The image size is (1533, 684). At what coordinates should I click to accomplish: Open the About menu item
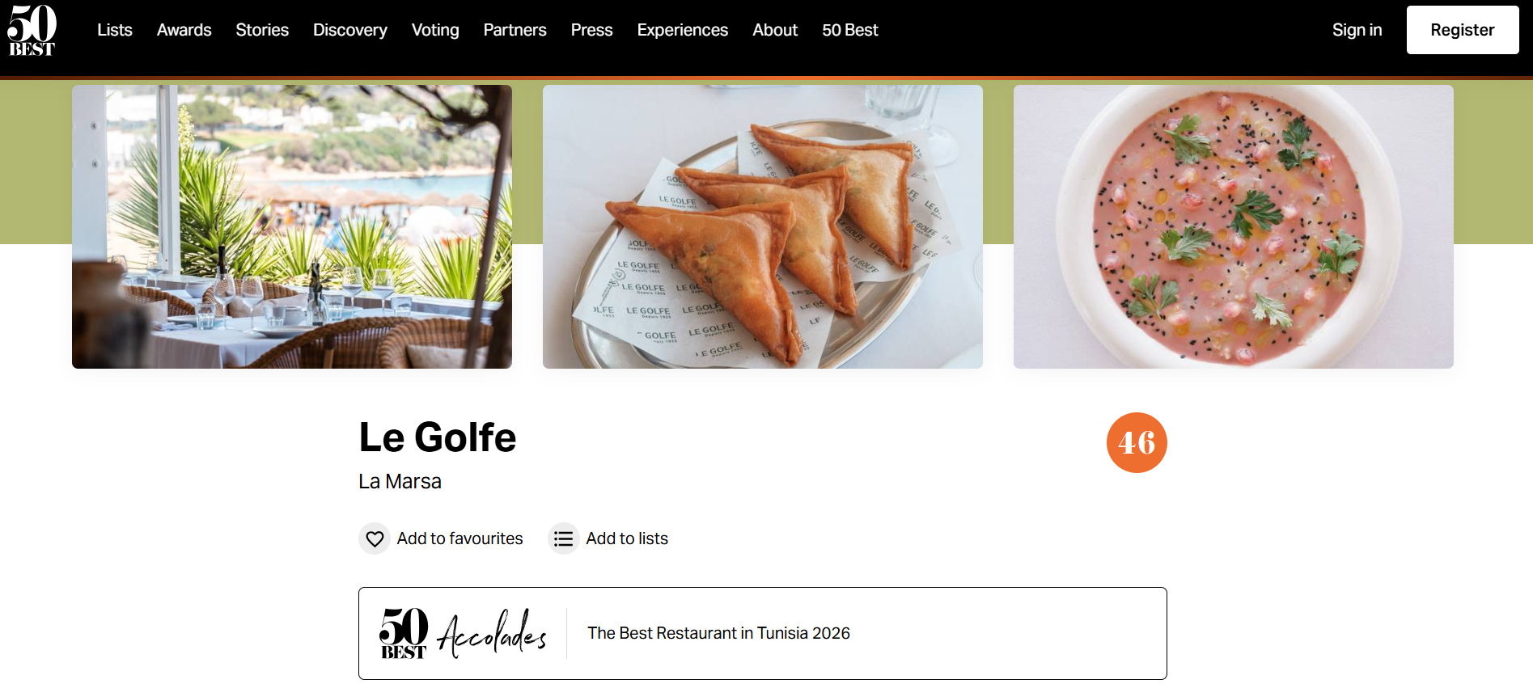coord(774,30)
